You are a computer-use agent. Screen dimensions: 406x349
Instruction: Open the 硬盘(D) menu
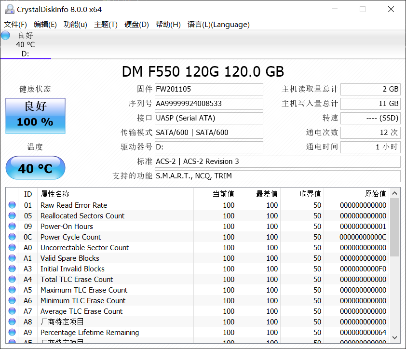point(136,25)
